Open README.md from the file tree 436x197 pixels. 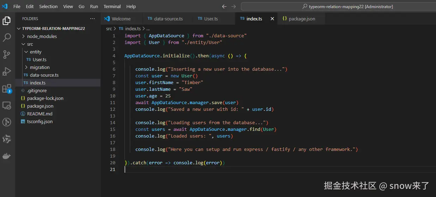pos(40,114)
